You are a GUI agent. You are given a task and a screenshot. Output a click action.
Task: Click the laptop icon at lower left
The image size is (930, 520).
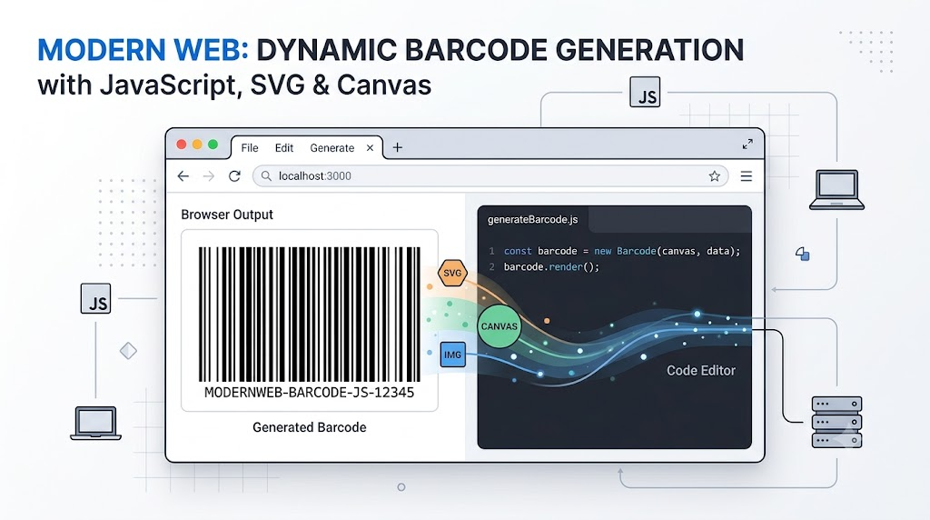click(95, 424)
